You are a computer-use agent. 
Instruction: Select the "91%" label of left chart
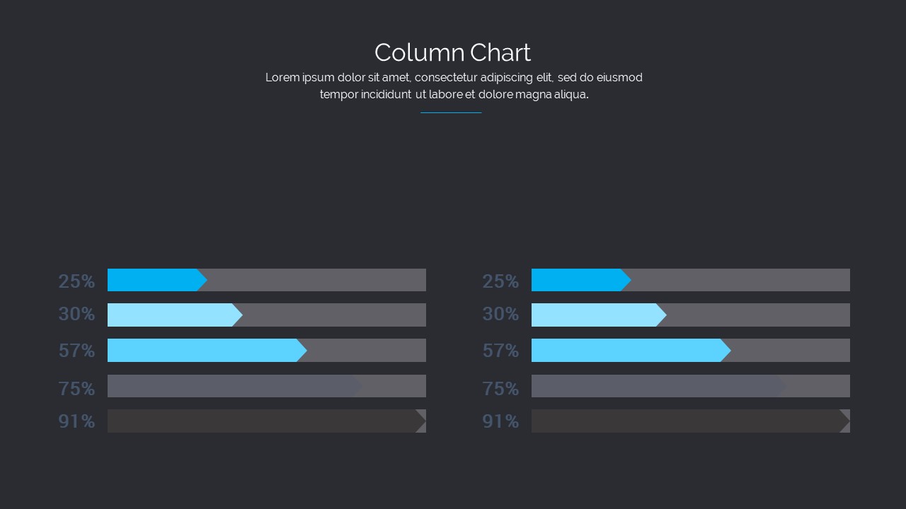[76, 421]
